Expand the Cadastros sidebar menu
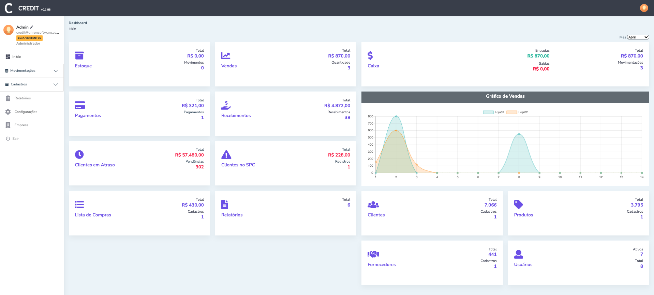Image resolution: width=654 pixels, height=295 pixels. (31, 84)
